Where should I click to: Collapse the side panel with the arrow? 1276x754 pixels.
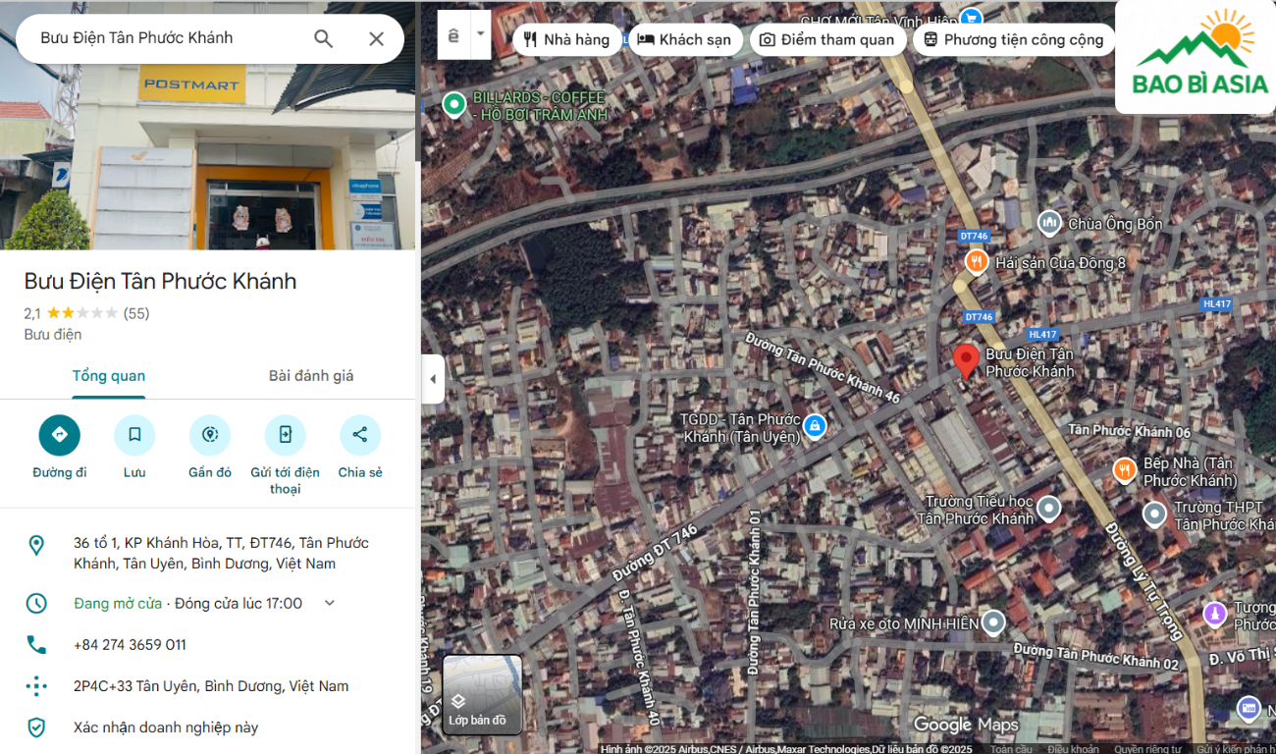(433, 379)
